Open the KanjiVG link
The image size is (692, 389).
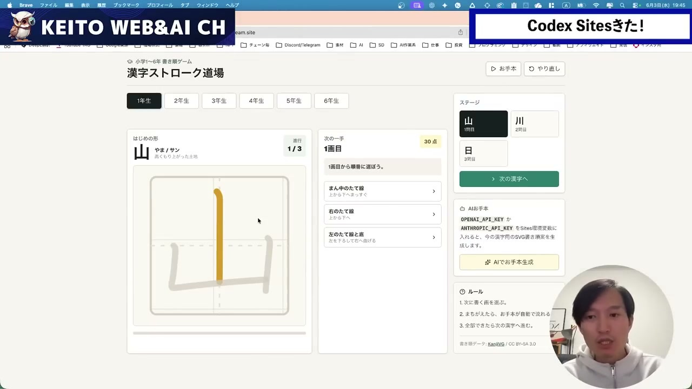pos(496,344)
